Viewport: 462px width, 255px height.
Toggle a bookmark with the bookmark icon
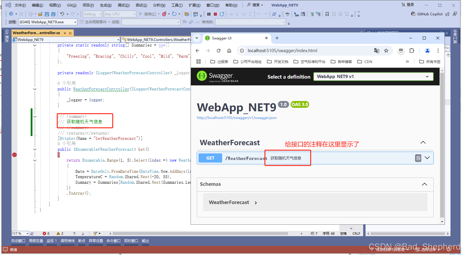point(327,14)
